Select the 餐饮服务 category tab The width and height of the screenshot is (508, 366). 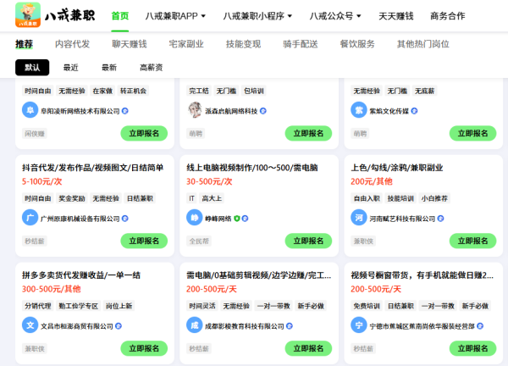tap(357, 44)
